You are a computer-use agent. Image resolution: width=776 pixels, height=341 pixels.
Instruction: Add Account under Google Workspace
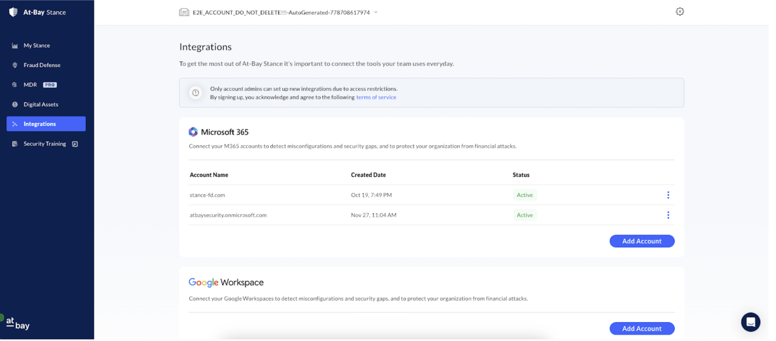(x=642, y=329)
